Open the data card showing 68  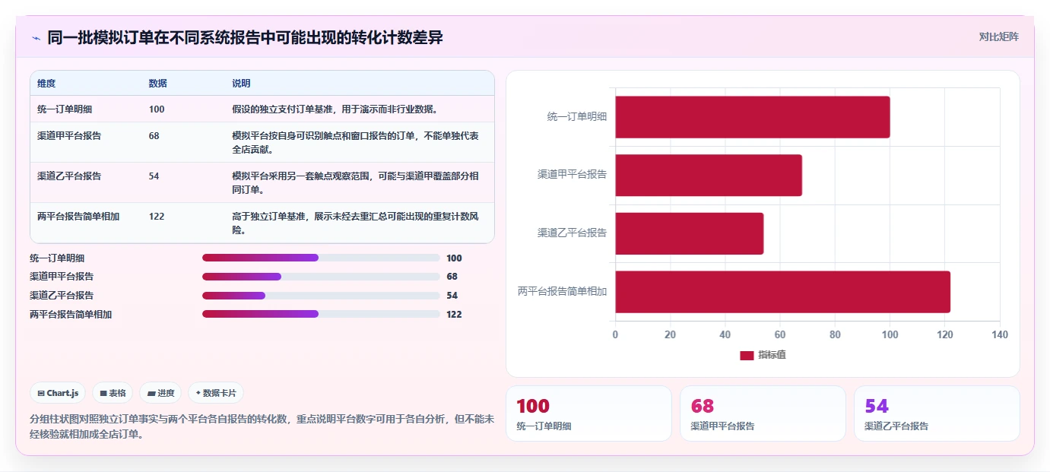coord(763,413)
